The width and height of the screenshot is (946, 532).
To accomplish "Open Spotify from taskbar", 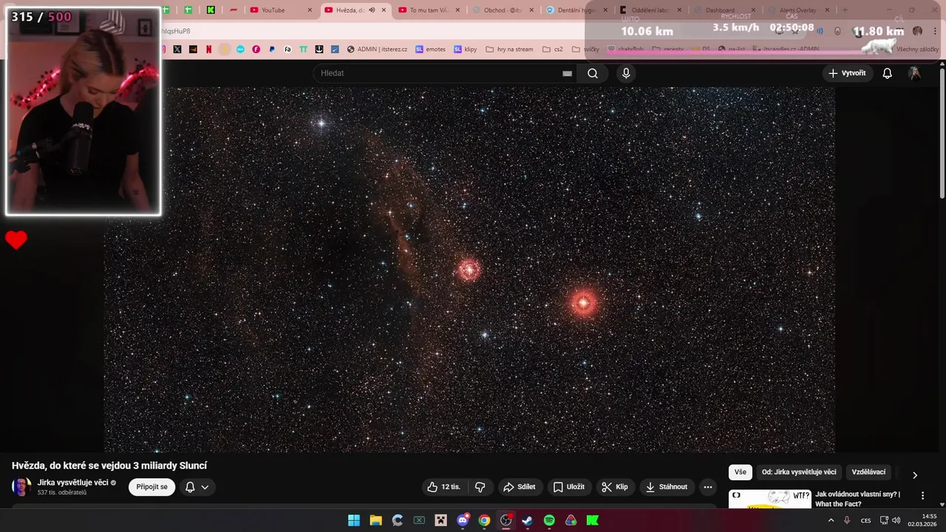I will 549,520.
